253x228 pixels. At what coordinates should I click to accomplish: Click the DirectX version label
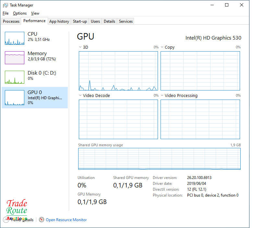[x=166, y=189]
